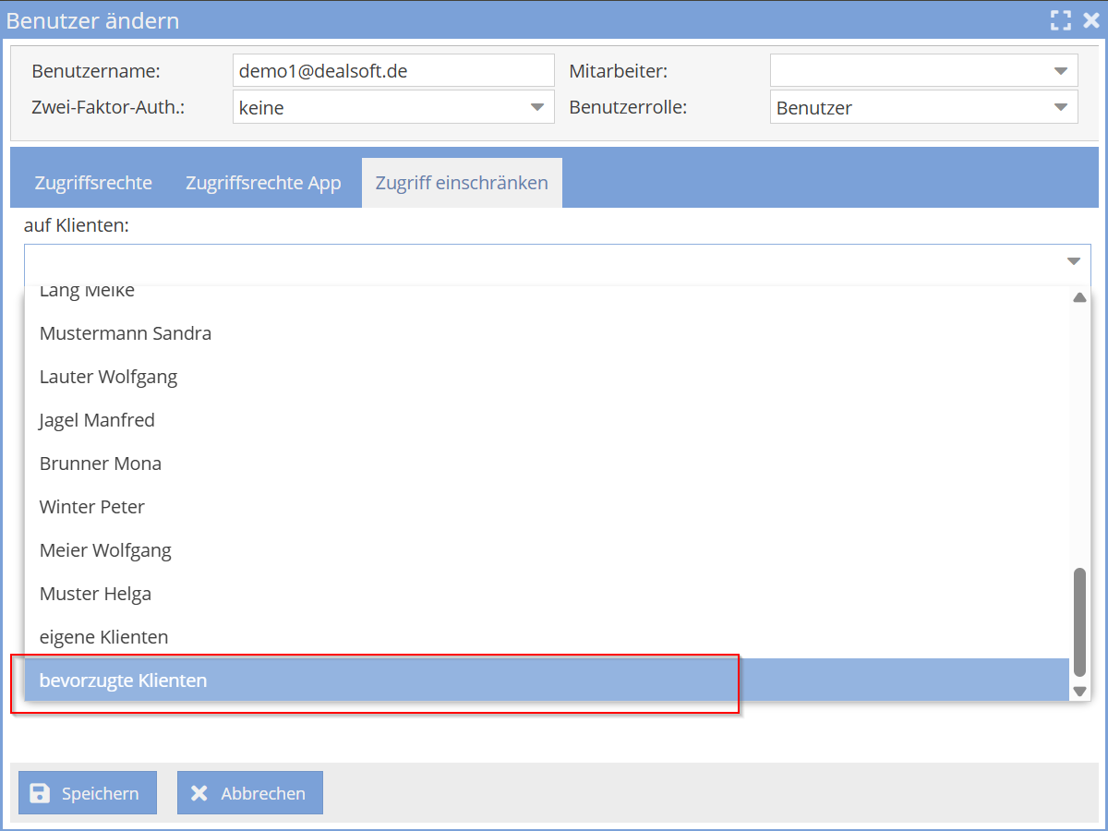Viewport: 1108px width, 831px height.
Task: Open the Mitarbeiter dropdown
Action: 1059,71
